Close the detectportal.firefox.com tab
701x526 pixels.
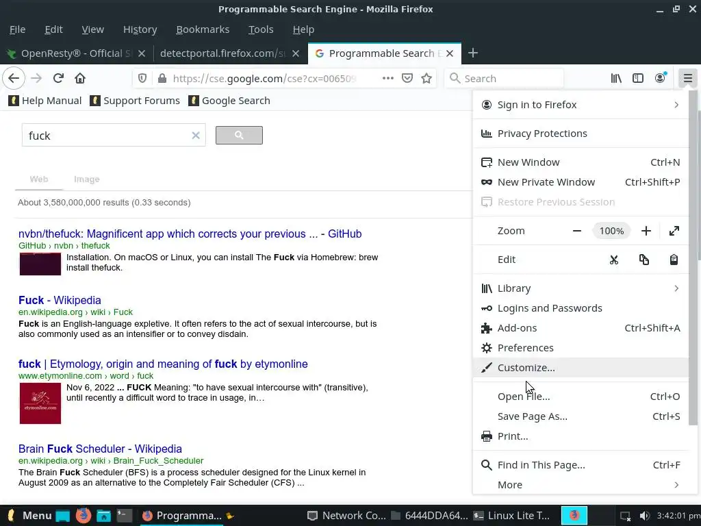click(x=296, y=53)
